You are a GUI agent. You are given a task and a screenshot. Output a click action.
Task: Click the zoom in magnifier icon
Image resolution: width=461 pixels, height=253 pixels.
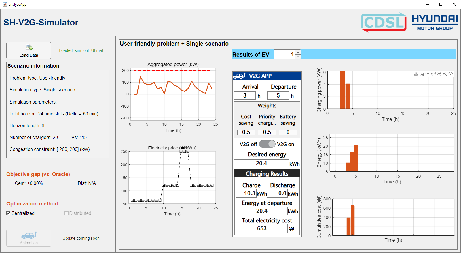439,74
